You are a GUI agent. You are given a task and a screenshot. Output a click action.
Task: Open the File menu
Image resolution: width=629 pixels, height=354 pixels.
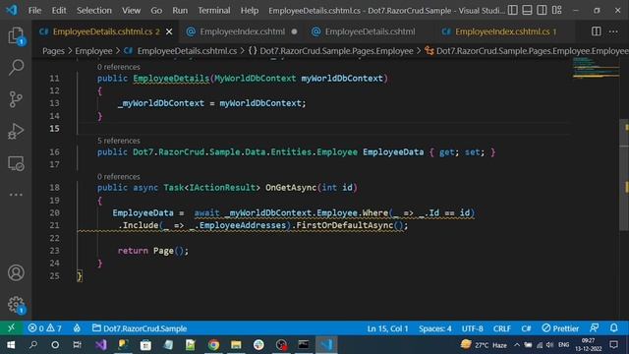[34, 11]
